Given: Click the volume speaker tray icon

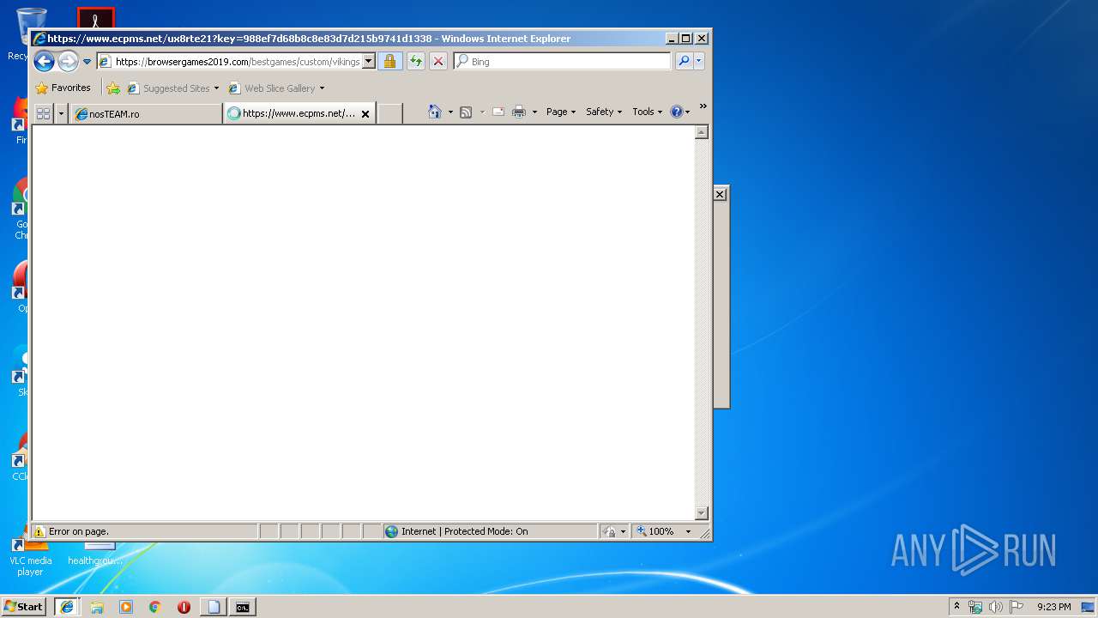Looking at the screenshot, I should (996, 607).
